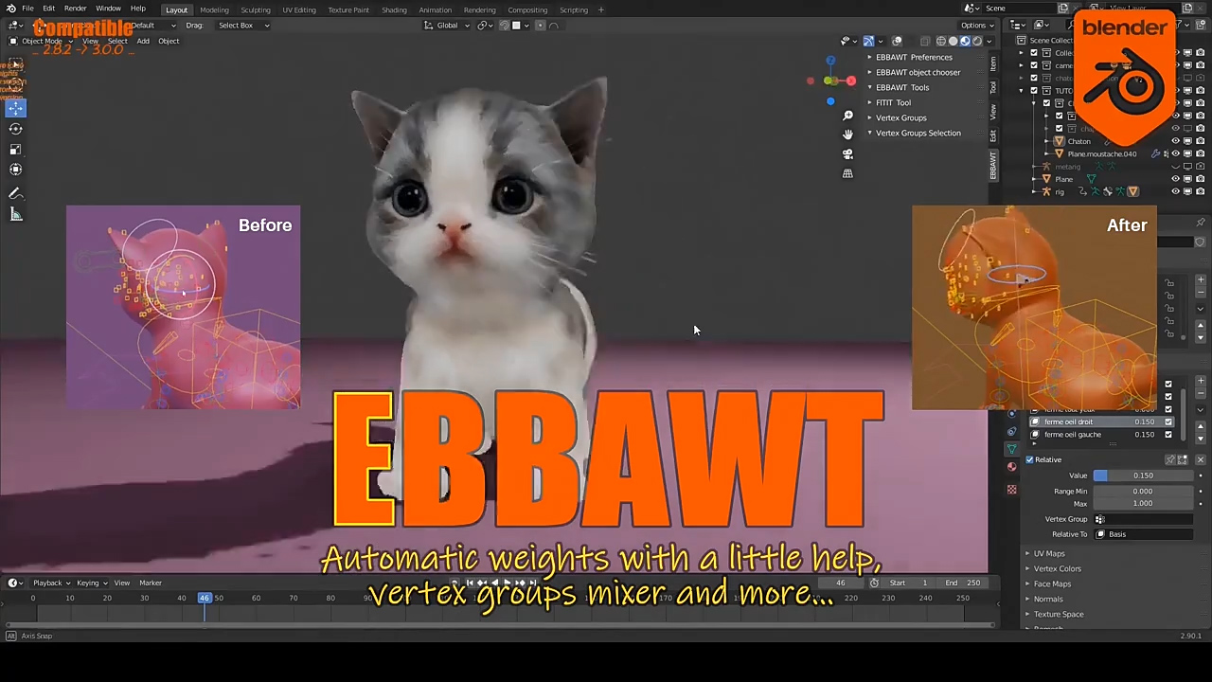The width and height of the screenshot is (1212, 682).
Task: Open the Material properties tab icon
Action: pos(1011,468)
